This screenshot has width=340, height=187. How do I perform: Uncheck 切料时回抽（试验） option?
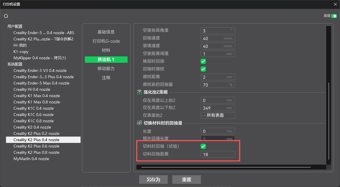click(x=203, y=146)
